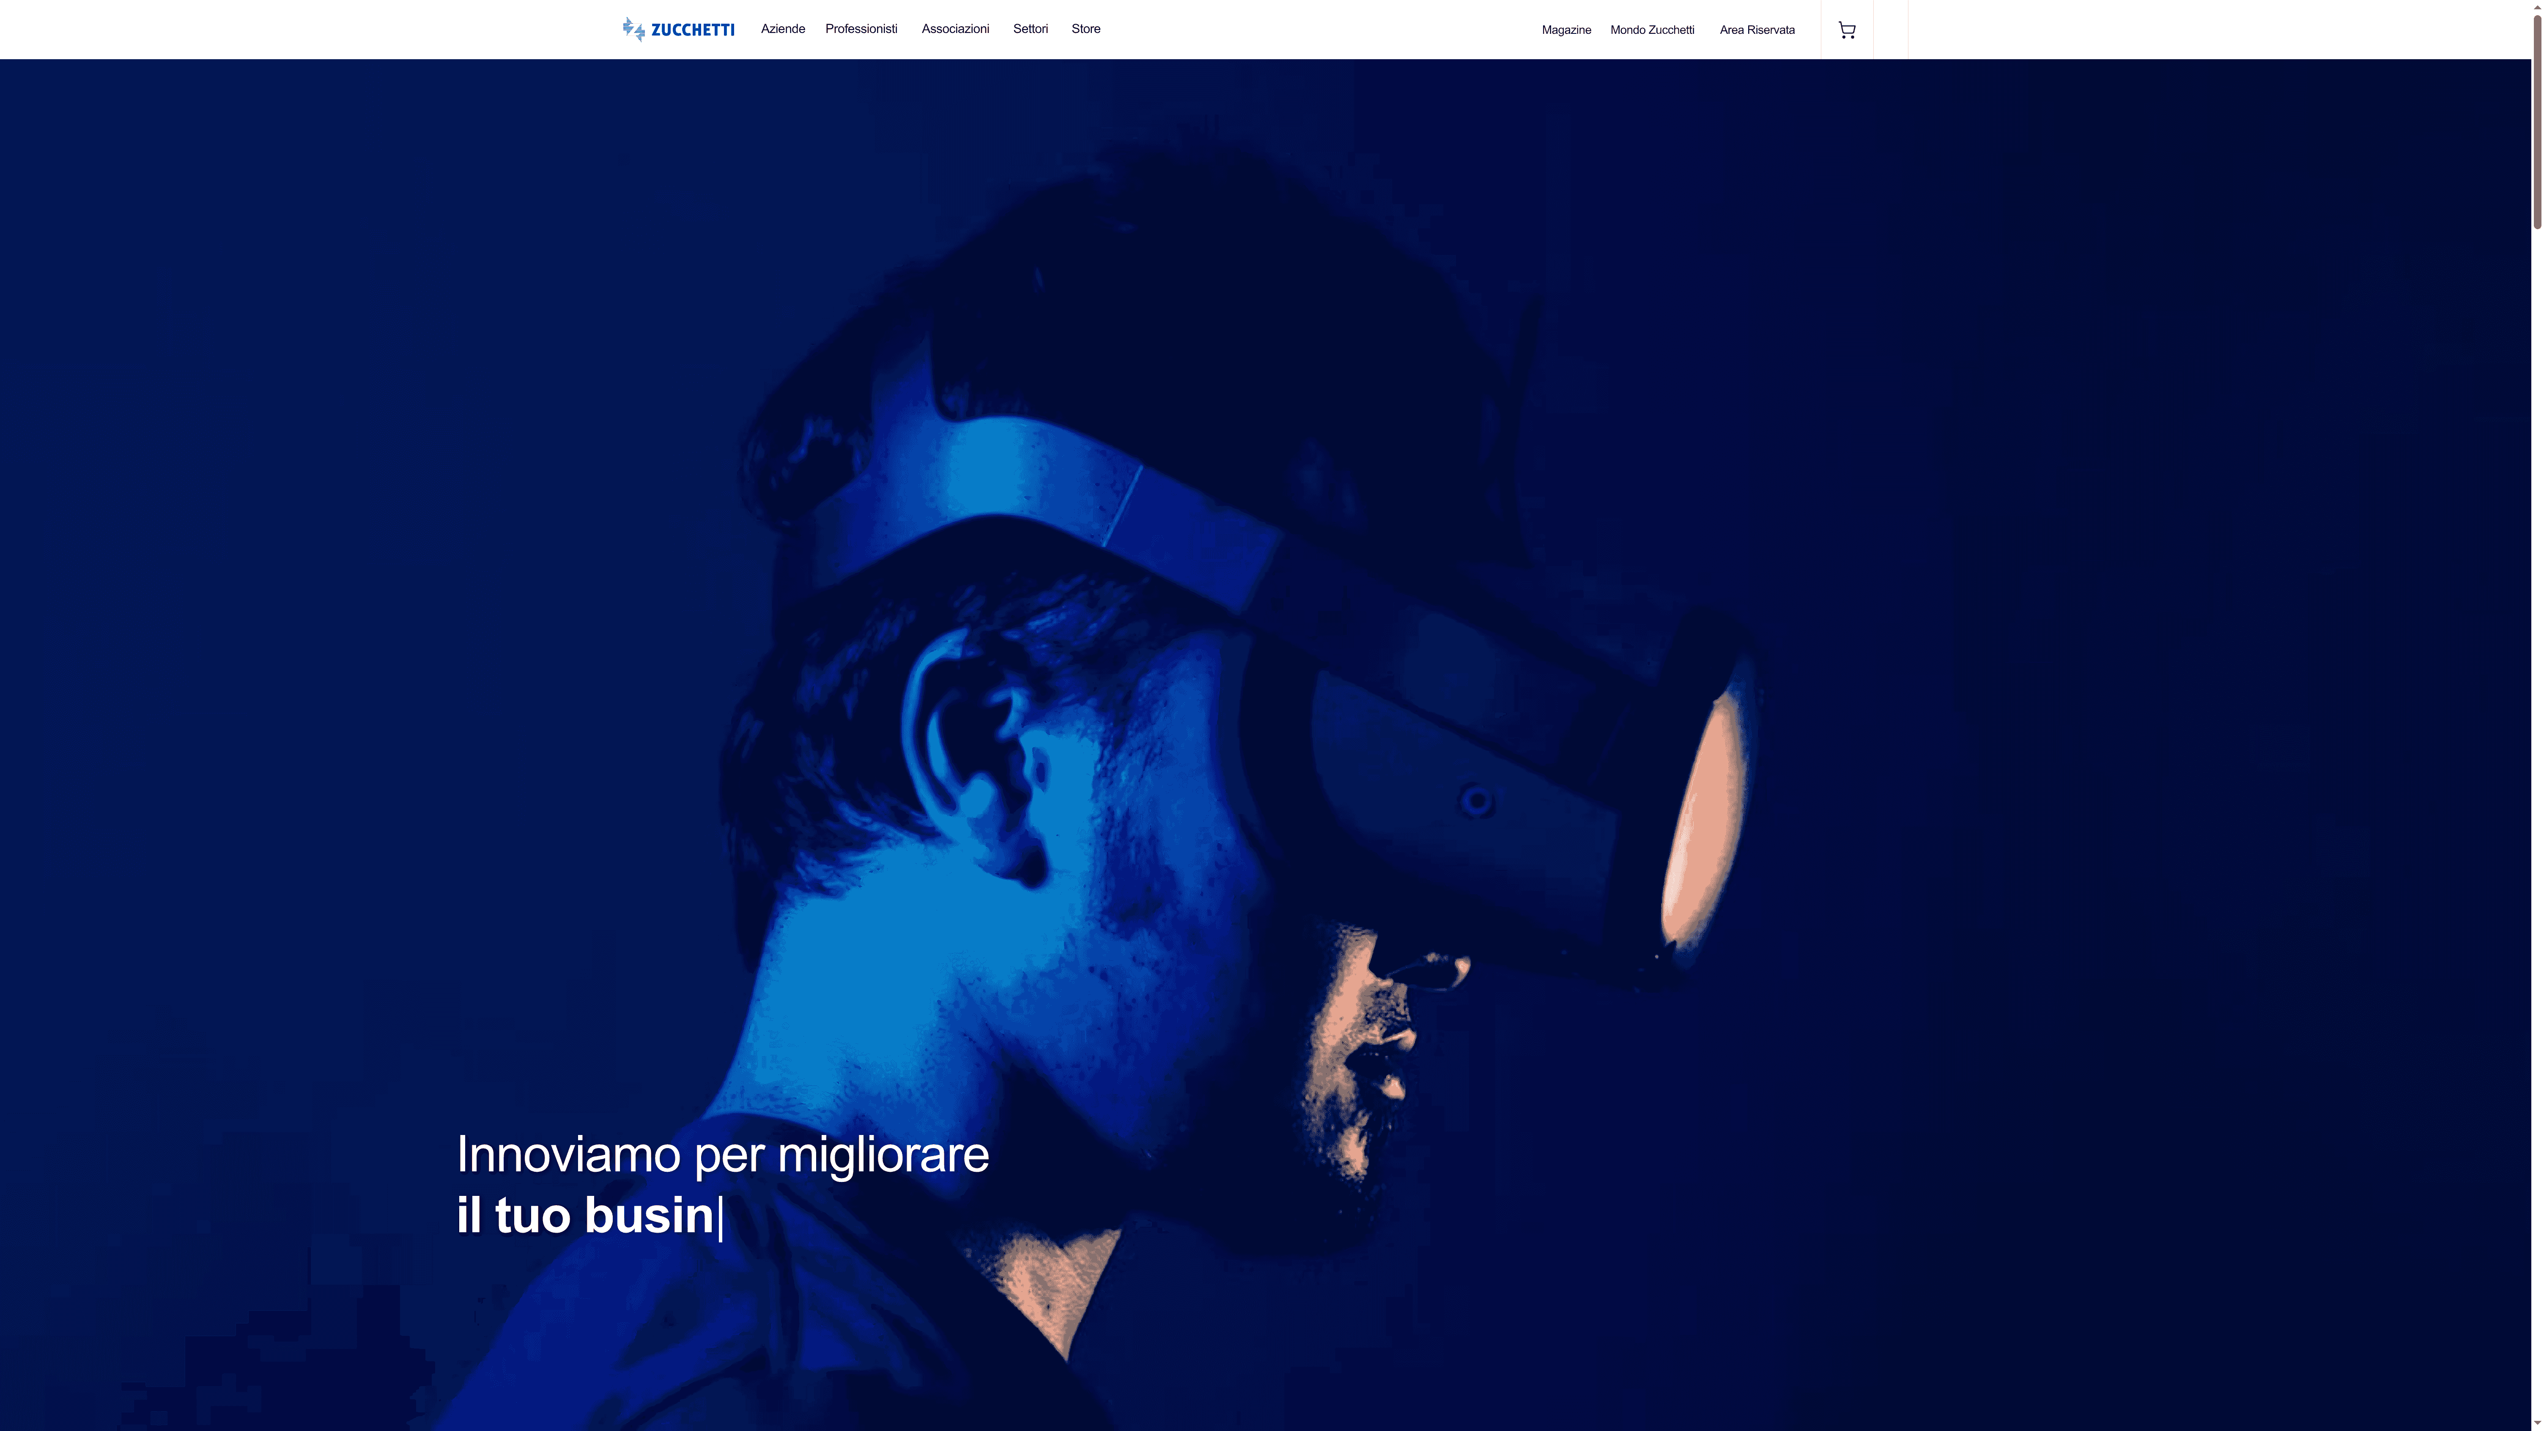Click the ZUCCHETTI wordmark text
The height and width of the screenshot is (1431, 2544).
692,30
